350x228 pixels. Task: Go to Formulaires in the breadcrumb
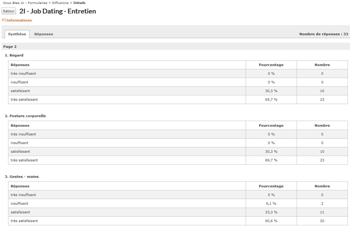click(x=37, y=3)
